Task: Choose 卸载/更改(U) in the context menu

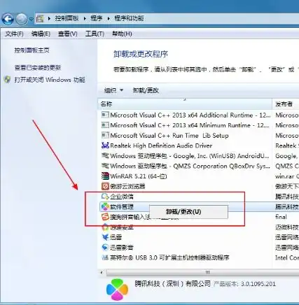Action: (x=188, y=212)
